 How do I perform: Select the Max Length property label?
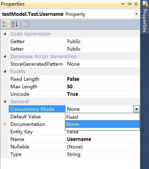(24, 87)
